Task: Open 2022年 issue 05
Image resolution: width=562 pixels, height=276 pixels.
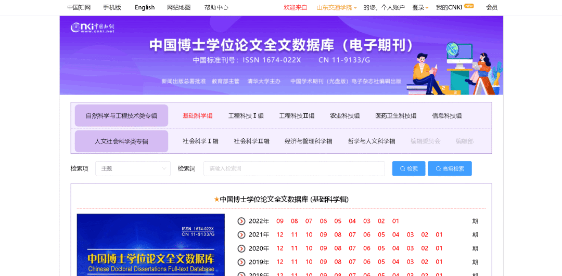Action: (x=338, y=221)
